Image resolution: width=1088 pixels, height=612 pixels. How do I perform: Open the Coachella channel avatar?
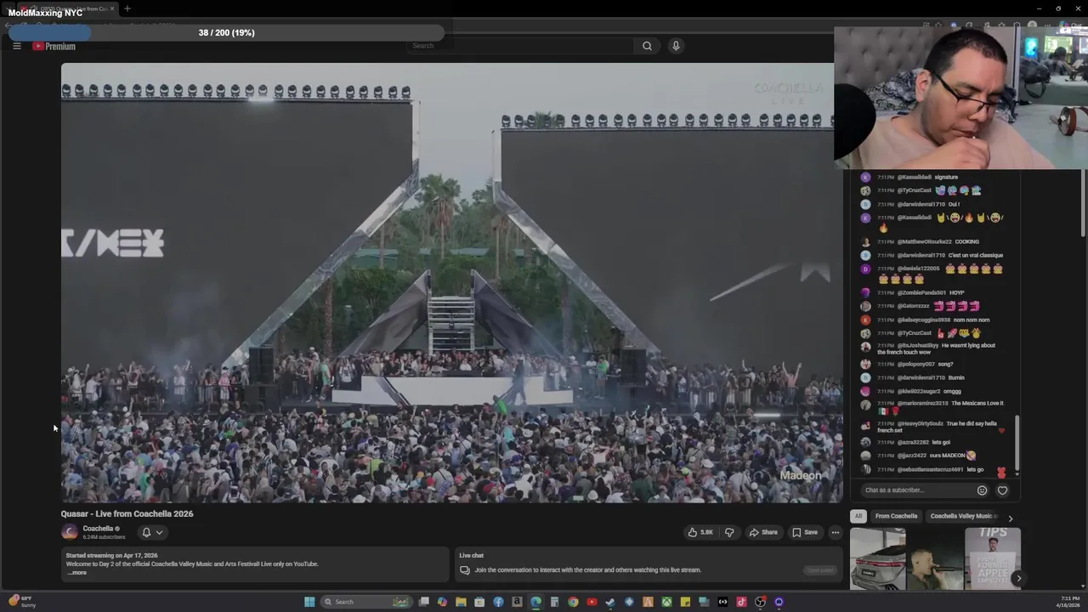[70, 532]
